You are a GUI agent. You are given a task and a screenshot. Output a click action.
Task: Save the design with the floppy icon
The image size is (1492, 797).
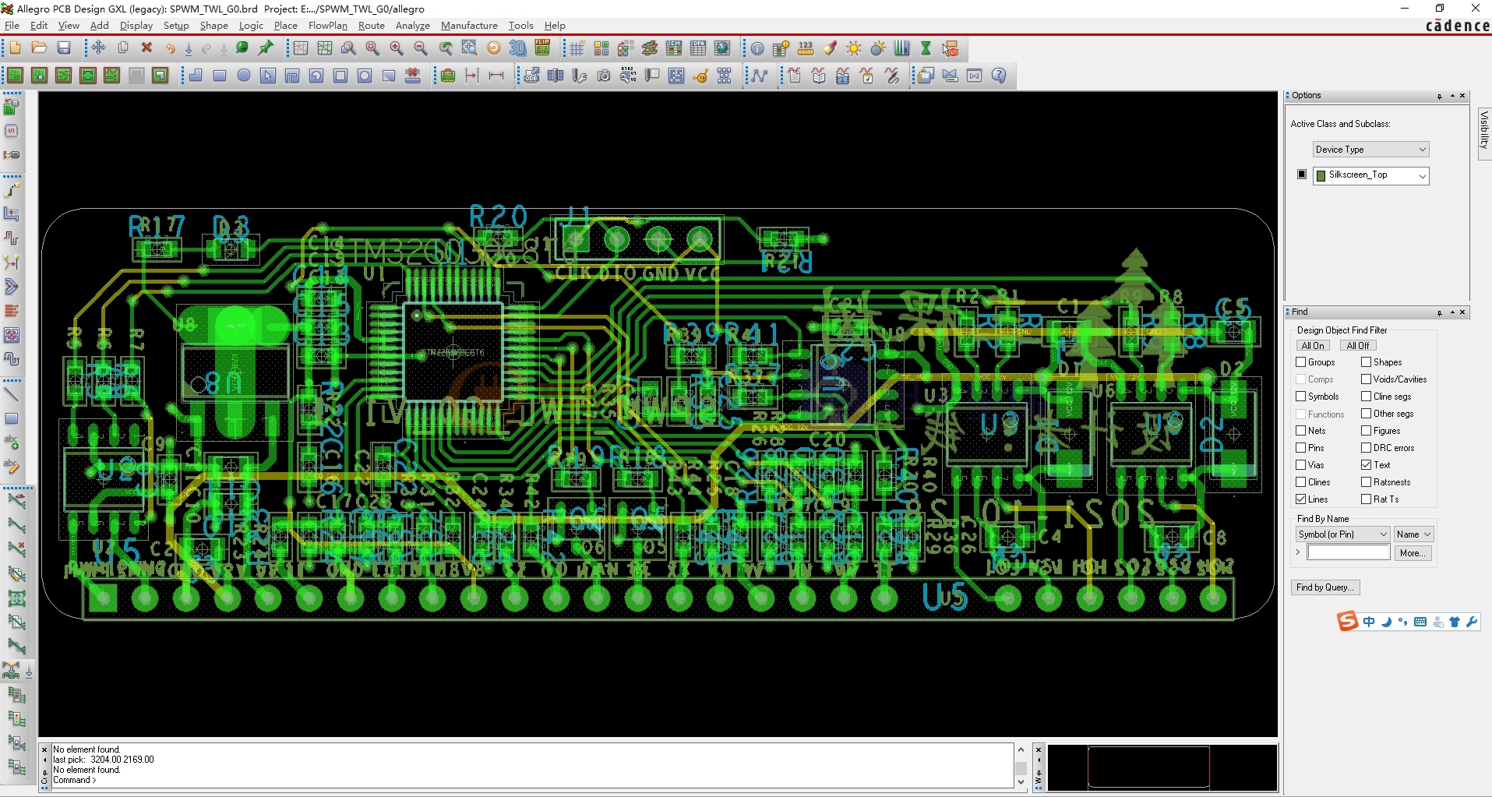point(64,48)
